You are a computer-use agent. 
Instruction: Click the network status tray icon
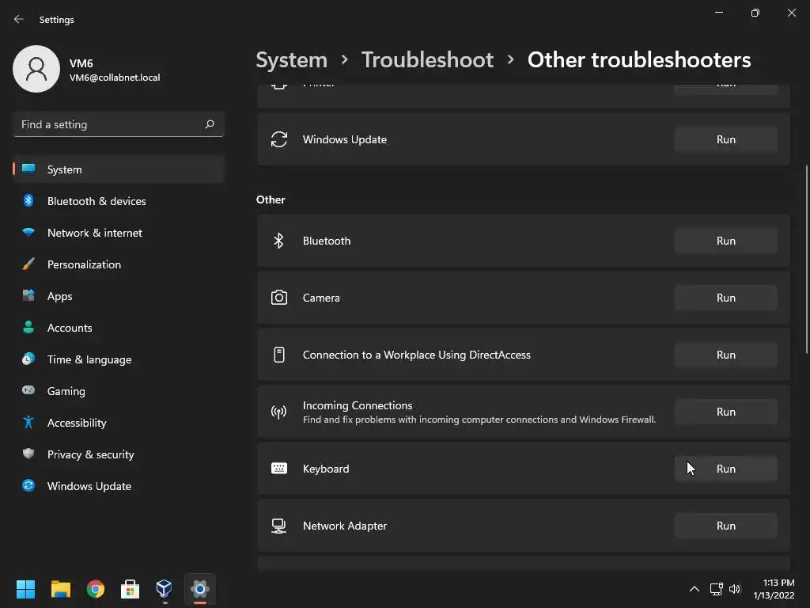tap(716, 589)
